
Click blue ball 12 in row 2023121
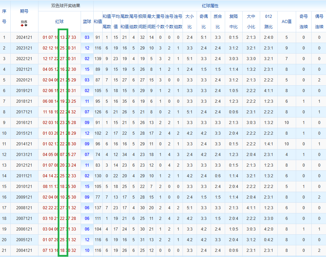[x=87, y=48]
